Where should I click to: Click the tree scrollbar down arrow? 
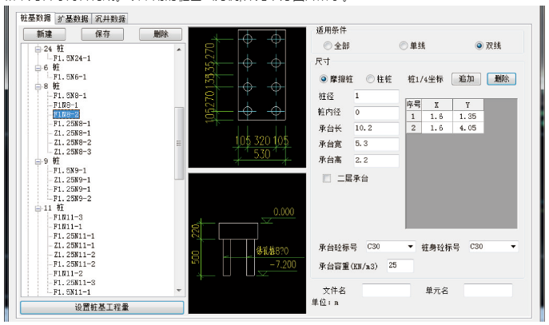[x=179, y=291]
